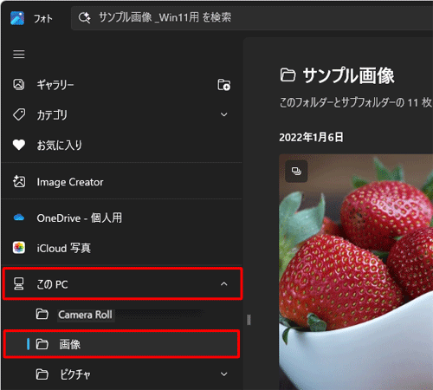Screen dimensions: 433x390
Task: Select the 画像 folder
Action: tap(121, 344)
